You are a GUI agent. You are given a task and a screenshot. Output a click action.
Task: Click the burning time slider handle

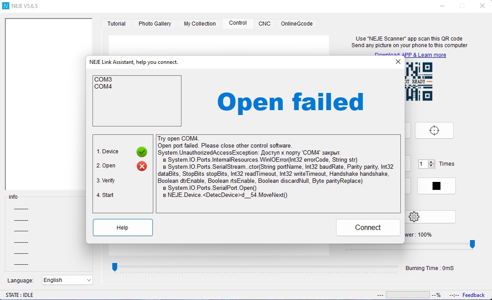point(115,267)
